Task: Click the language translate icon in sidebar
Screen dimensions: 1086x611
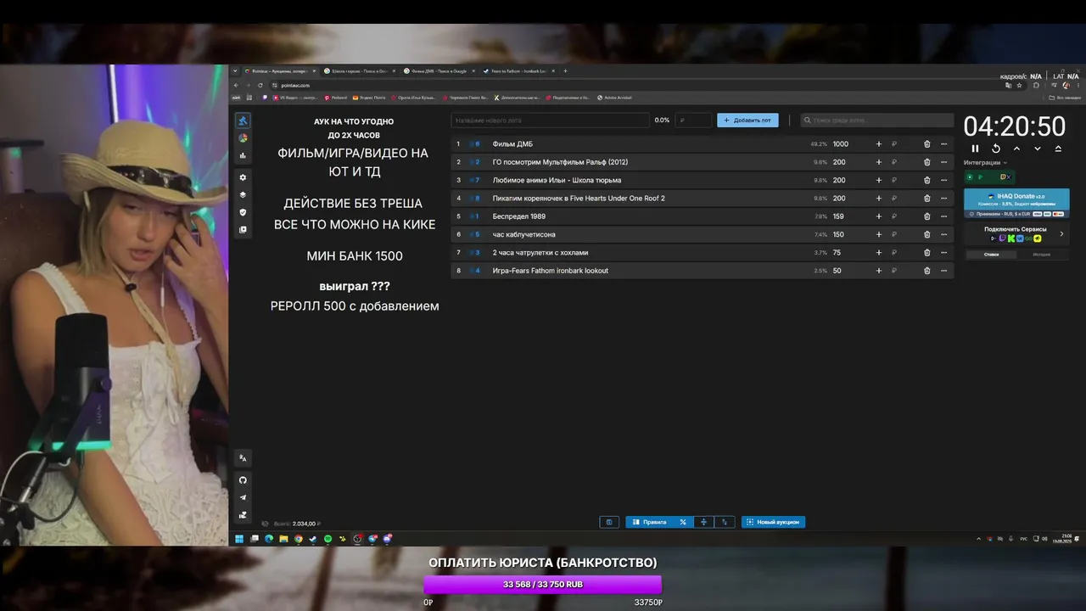Action: [x=243, y=458]
